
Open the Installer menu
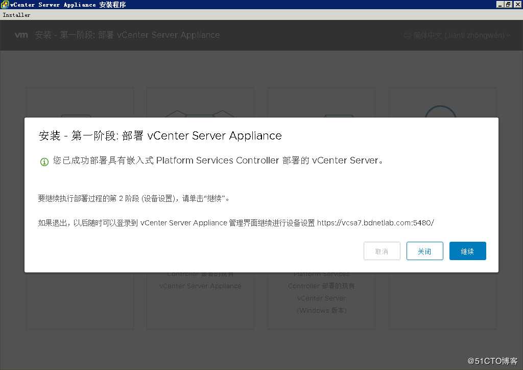coord(16,15)
